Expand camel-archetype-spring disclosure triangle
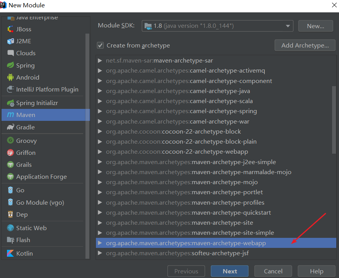The height and width of the screenshot is (278, 339). coord(100,111)
